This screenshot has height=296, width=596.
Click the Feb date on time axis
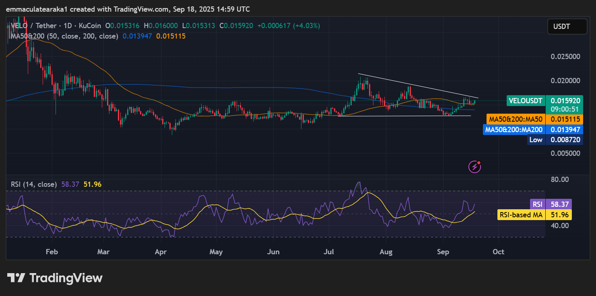click(x=52, y=252)
